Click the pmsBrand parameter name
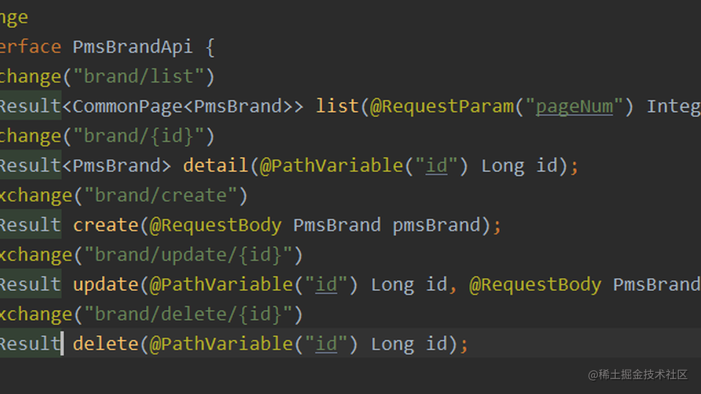The width and height of the screenshot is (701, 394). pos(436,225)
